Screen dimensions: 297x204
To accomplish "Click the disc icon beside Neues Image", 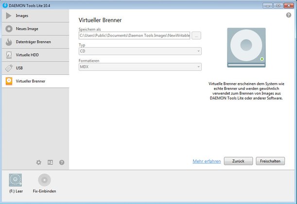I will click(x=9, y=29).
